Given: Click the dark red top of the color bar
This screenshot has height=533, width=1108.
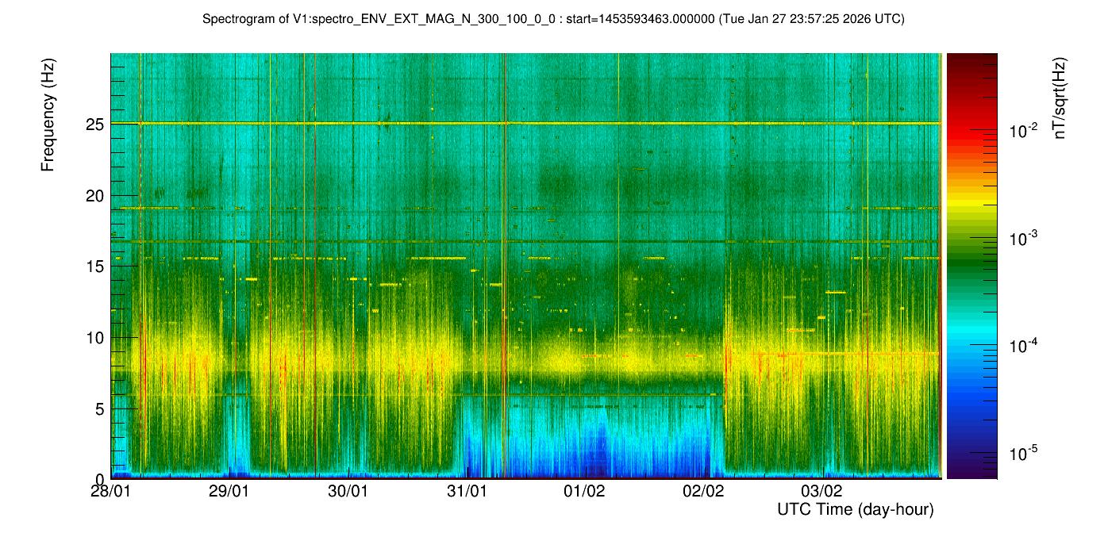Looking at the screenshot, I should 971,58.
